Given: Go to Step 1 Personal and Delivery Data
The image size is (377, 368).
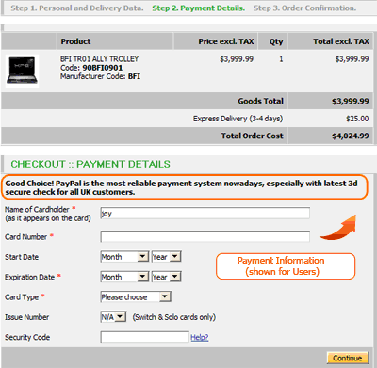Looking at the screenshot, I should pos(77,8).
